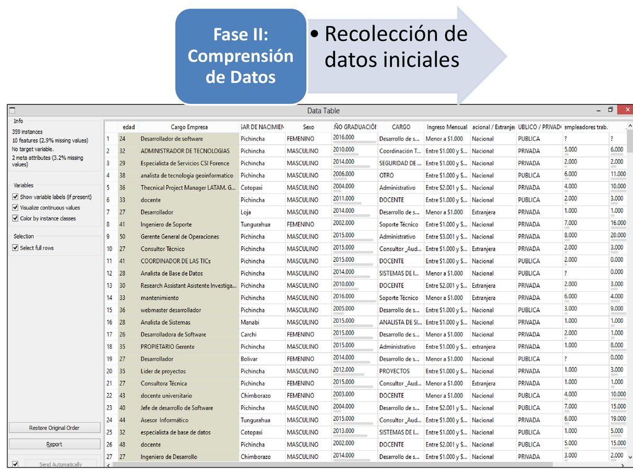Toggle the Send Automatically checkbox
Image resolution: width=633 pixels, height=475 pixels.
point(15,464)
